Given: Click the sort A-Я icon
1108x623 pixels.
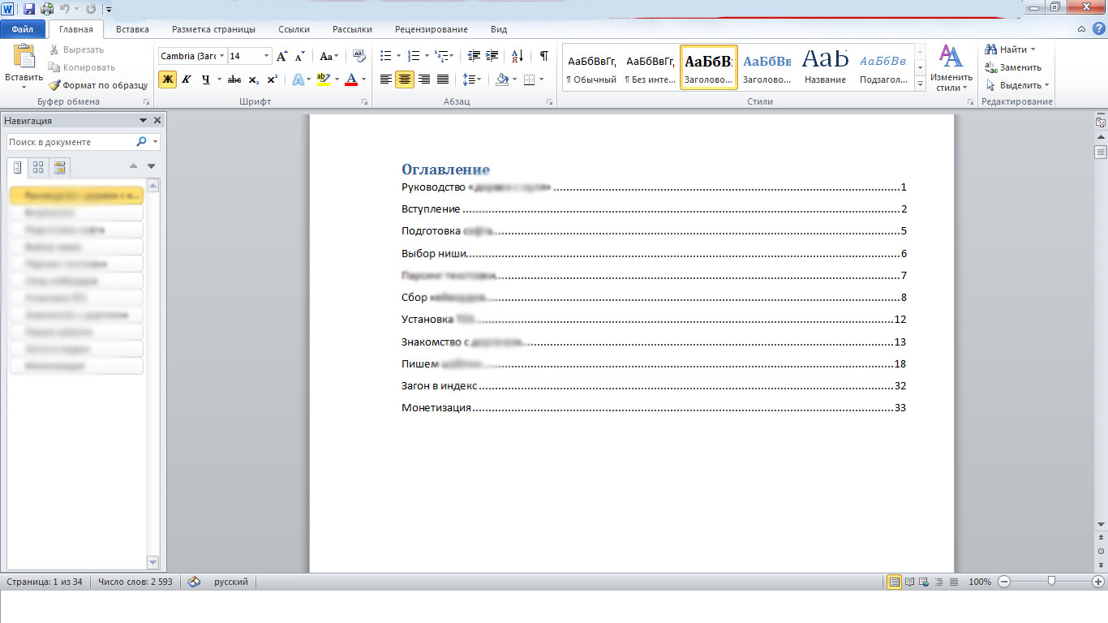Looking at the screenshot, I should (x=517, y=56).
